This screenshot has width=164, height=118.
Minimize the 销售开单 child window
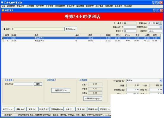(x=154, y=10)
